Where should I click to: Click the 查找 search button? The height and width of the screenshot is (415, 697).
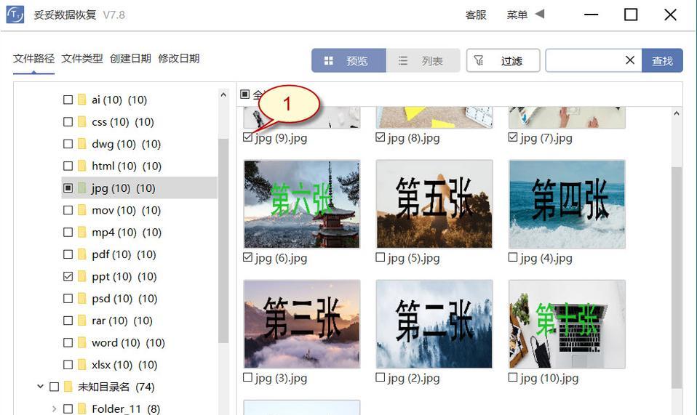662,60
